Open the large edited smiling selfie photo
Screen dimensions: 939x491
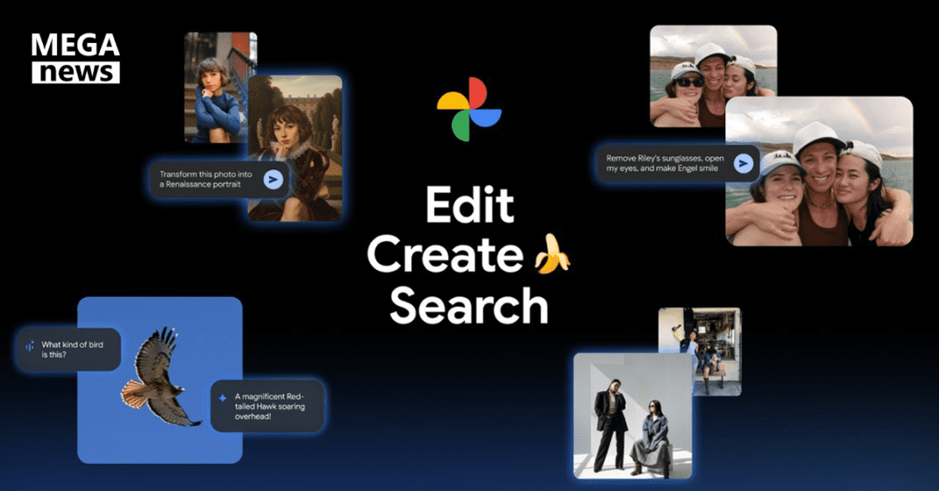click(819, 171)
